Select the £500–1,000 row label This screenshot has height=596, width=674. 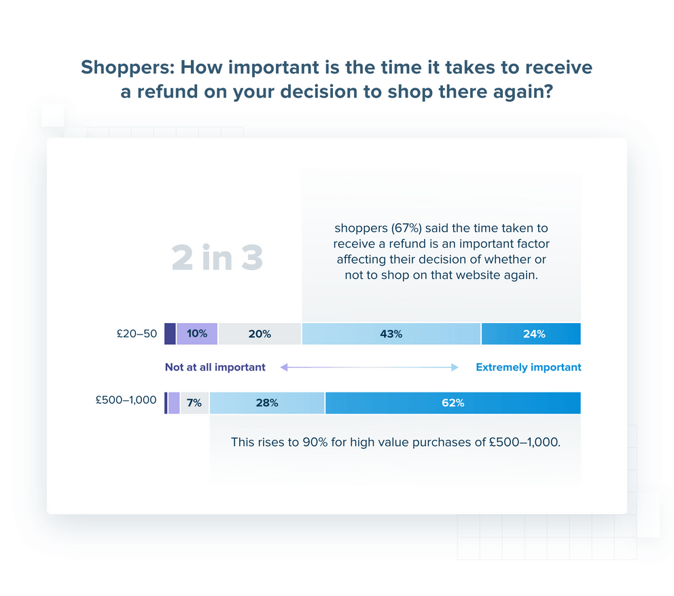pyautogui.click(x=126, y=401)
